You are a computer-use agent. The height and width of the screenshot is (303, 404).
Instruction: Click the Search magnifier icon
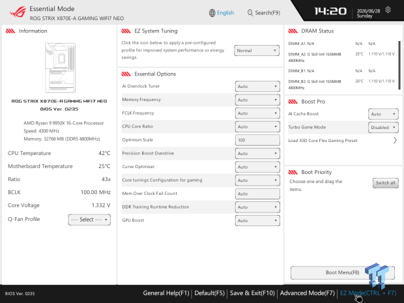tap(250, 13)
